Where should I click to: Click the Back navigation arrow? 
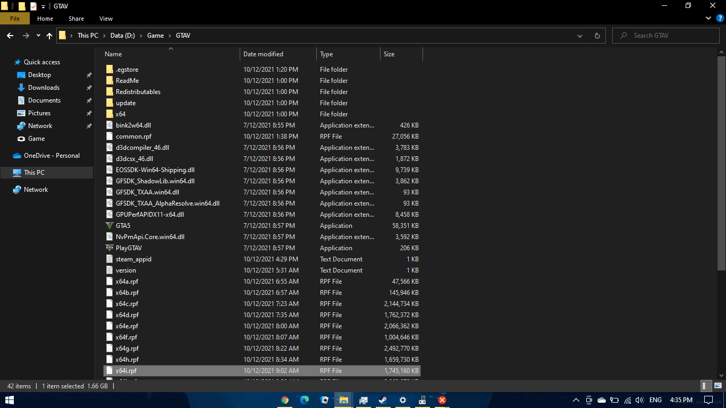pos(10,36)
